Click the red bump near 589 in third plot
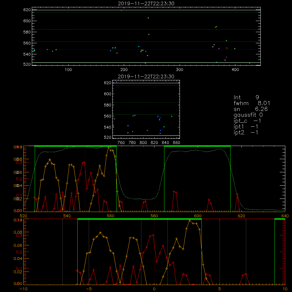The width and height of the screenshot is (292, 292). coord(174,191)
